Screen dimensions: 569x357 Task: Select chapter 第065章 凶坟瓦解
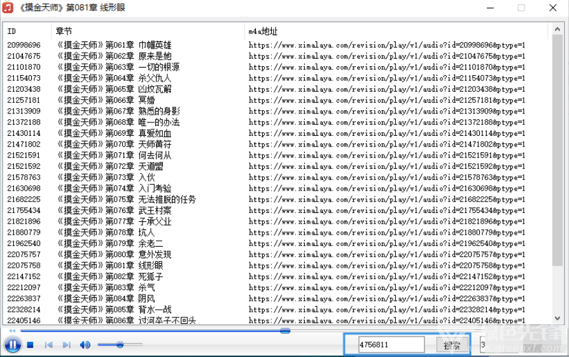click(x=115, y=89)
